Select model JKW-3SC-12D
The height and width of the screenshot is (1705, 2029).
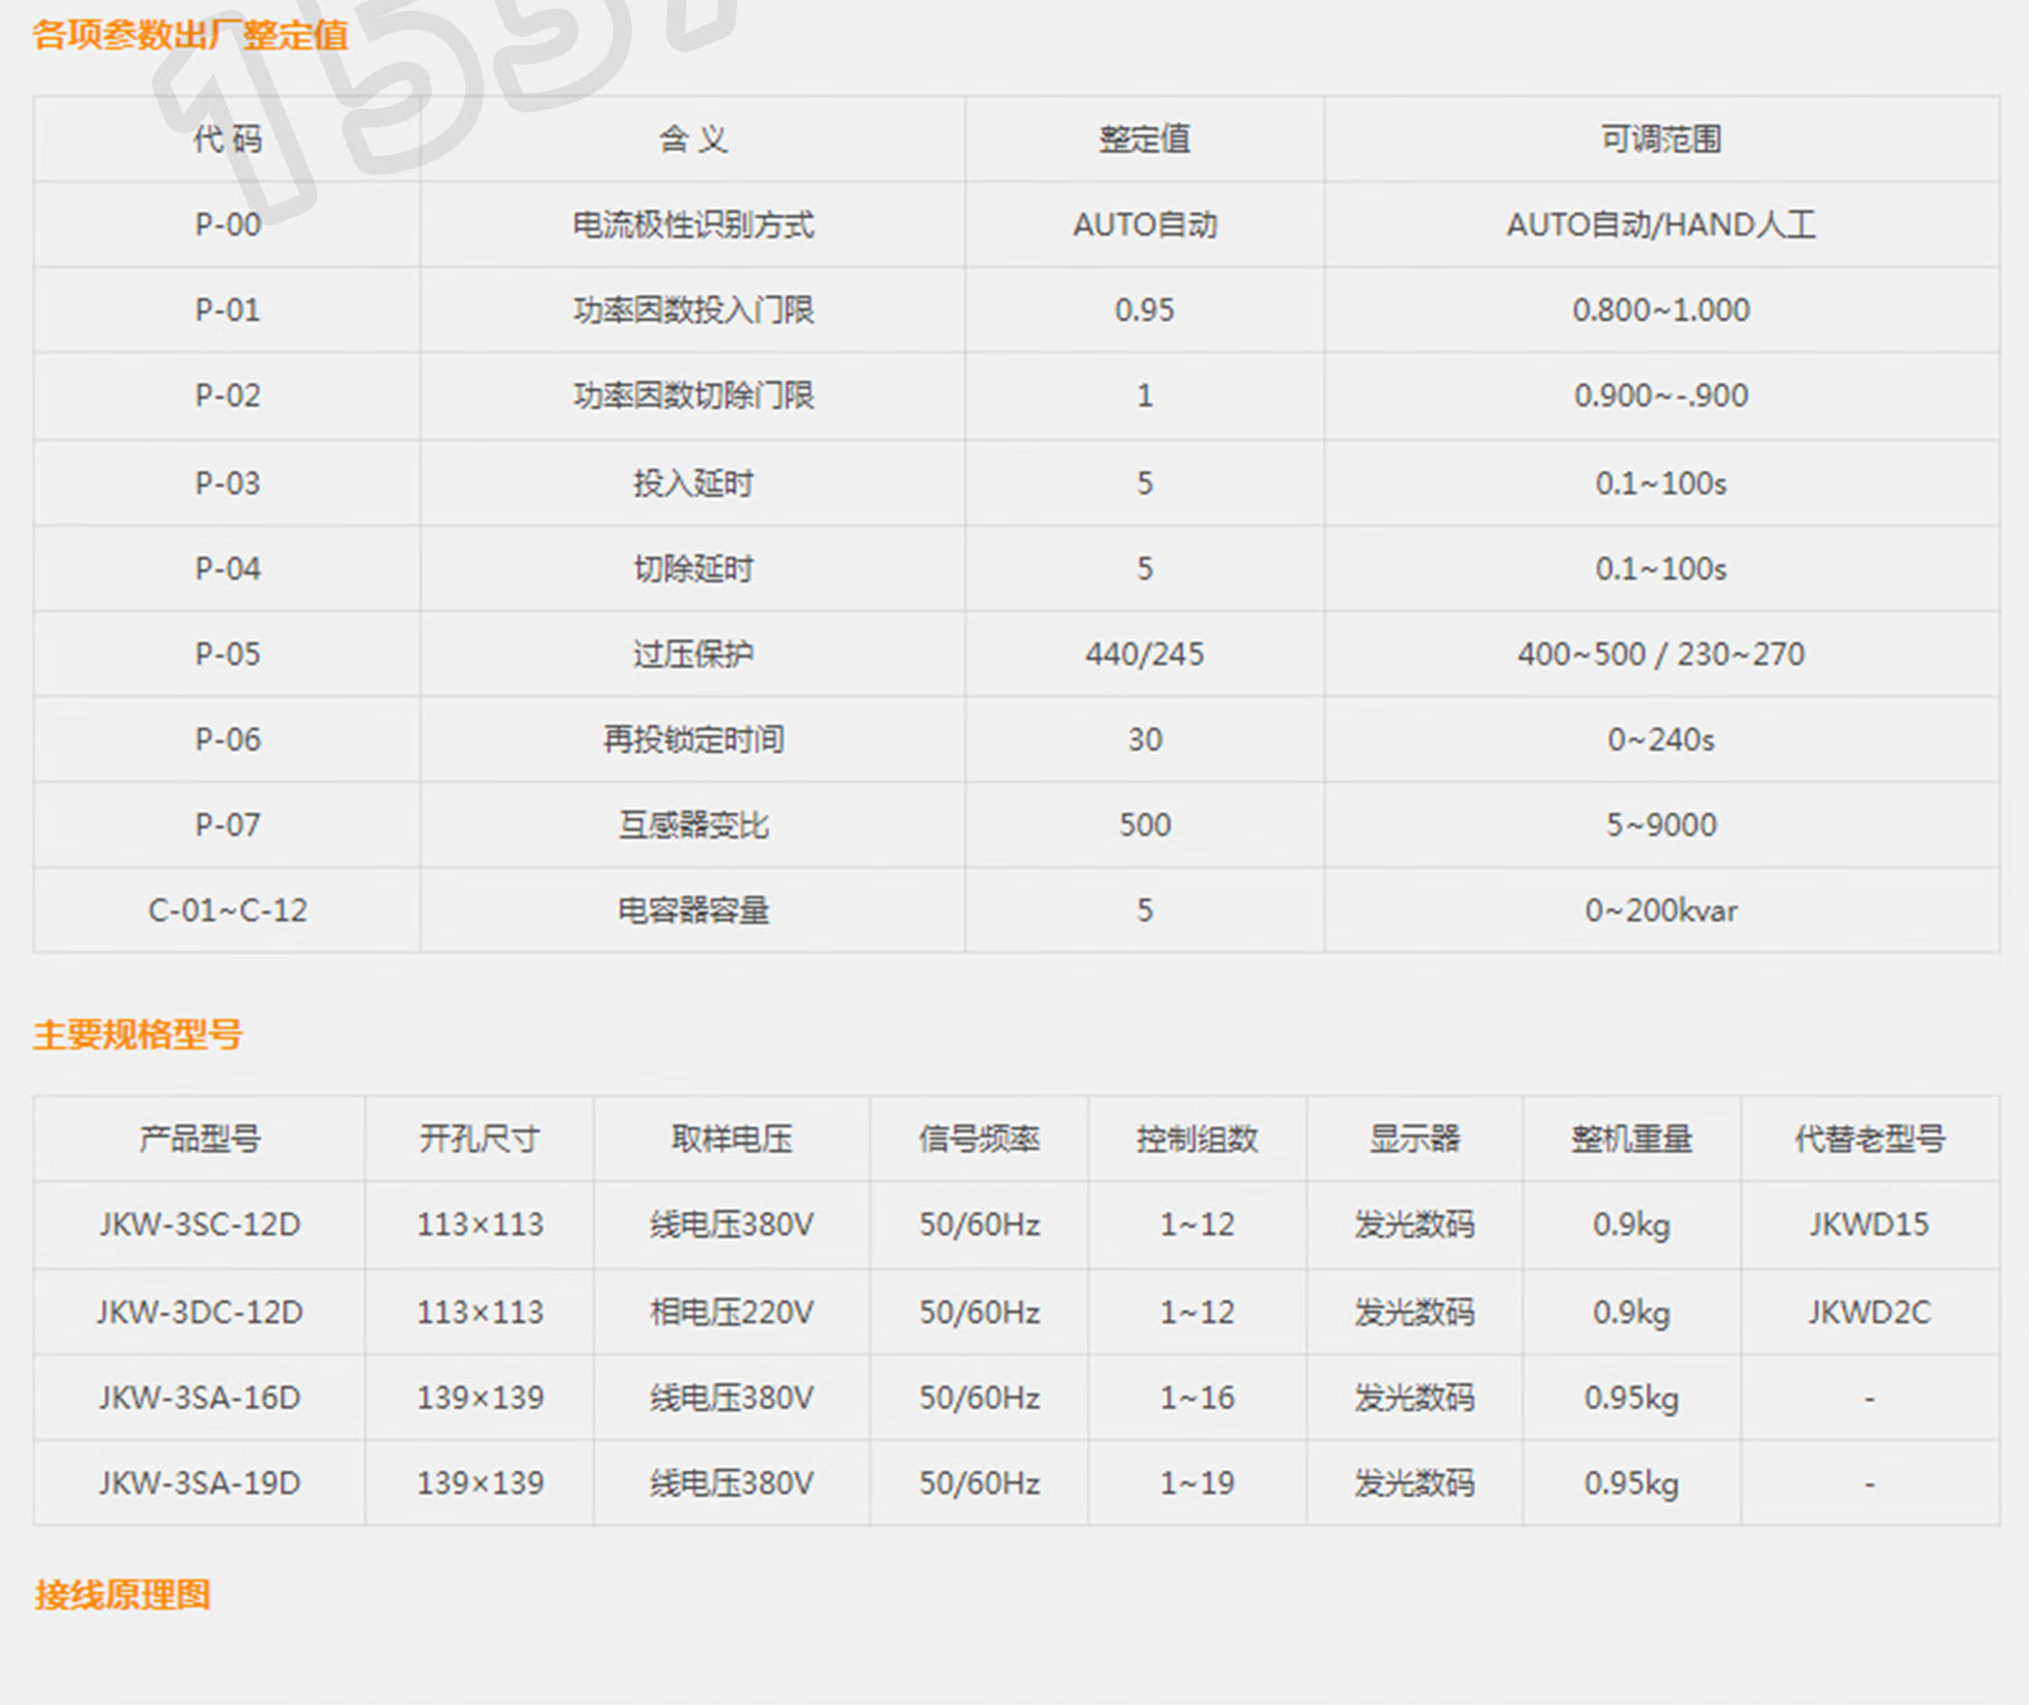200,1225
